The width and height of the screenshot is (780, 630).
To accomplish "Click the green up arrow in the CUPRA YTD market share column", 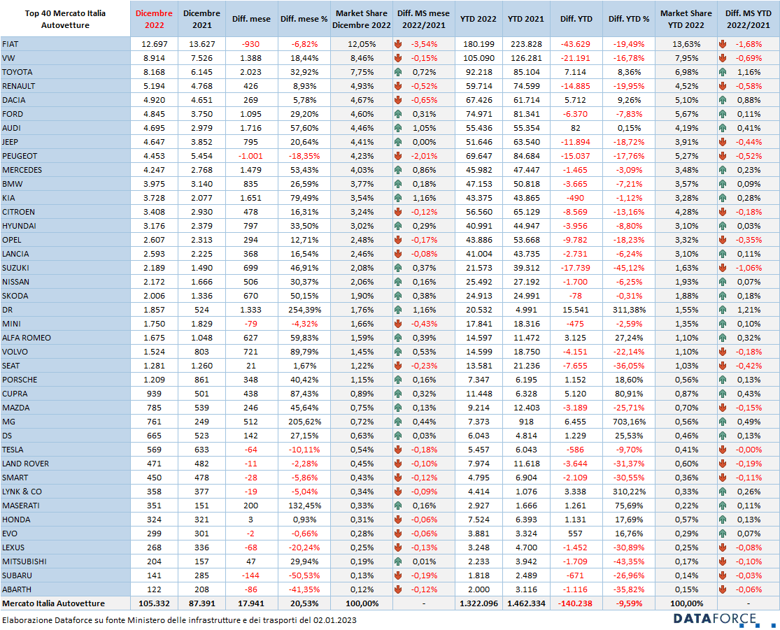I will point(723,394).
